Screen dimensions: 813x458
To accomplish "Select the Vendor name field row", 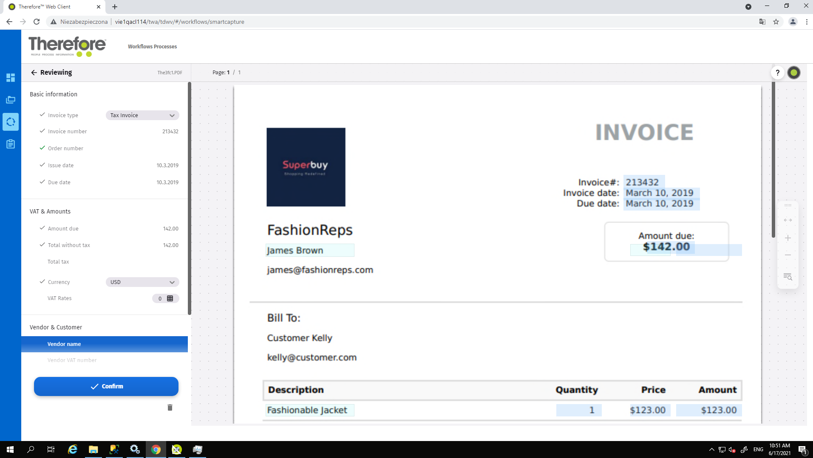I will click(x=105, y=344).
